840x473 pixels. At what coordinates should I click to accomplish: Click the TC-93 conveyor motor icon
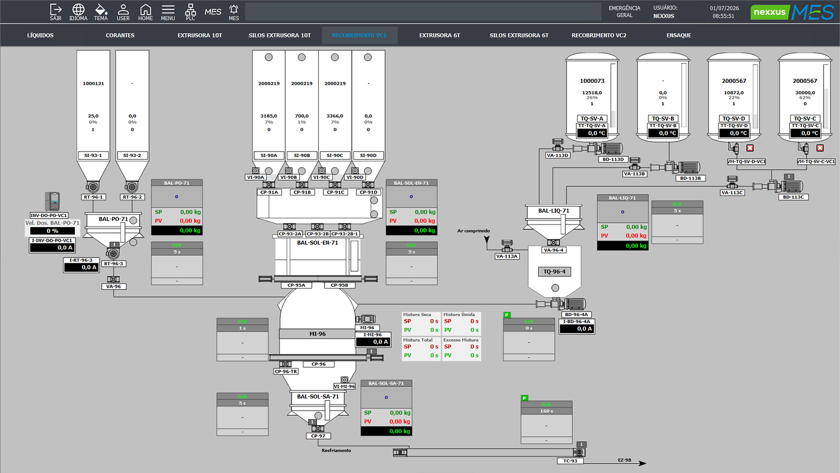(x=579, y=452)
